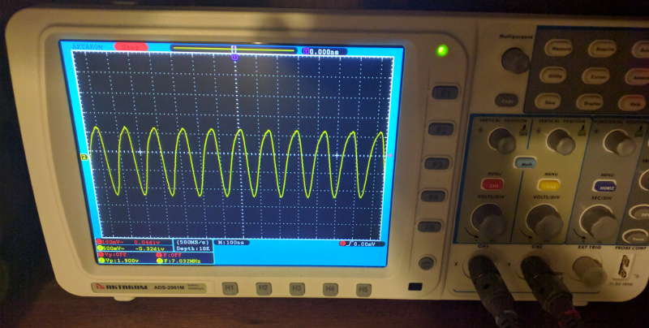Touch the SEC/DIV timebase knob
The height and width of the screenshot is (328, 649).
[x=599, y=223]
